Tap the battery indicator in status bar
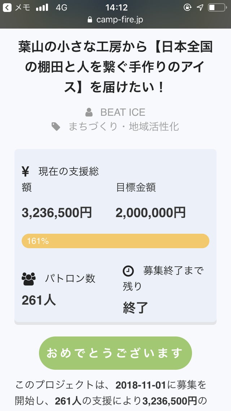231x411 pixels. coord(216,7)
